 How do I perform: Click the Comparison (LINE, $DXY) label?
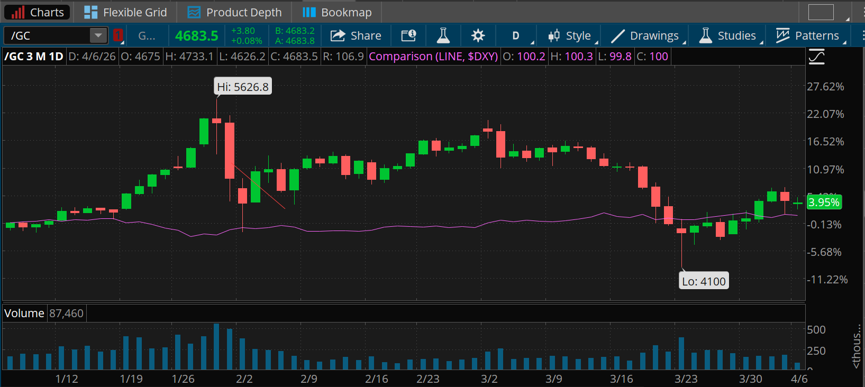click(433, 57)
